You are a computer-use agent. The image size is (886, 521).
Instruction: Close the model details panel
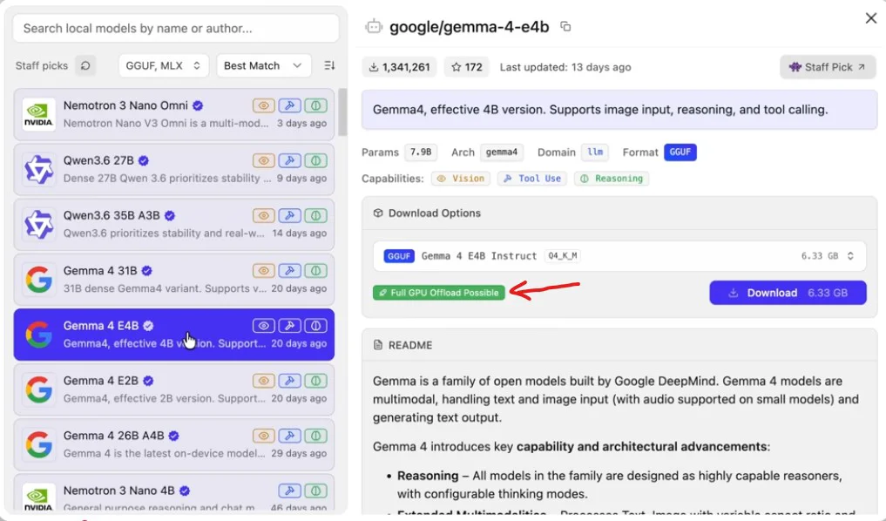870,18
